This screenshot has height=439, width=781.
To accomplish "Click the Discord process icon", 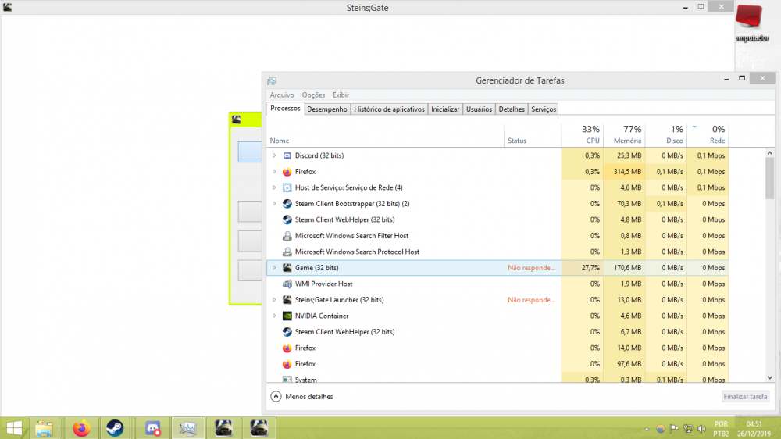I will click(x=287, y=155).
